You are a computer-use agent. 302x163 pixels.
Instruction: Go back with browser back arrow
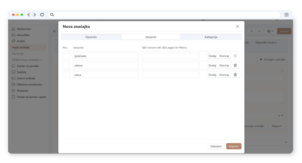(29, 15)
